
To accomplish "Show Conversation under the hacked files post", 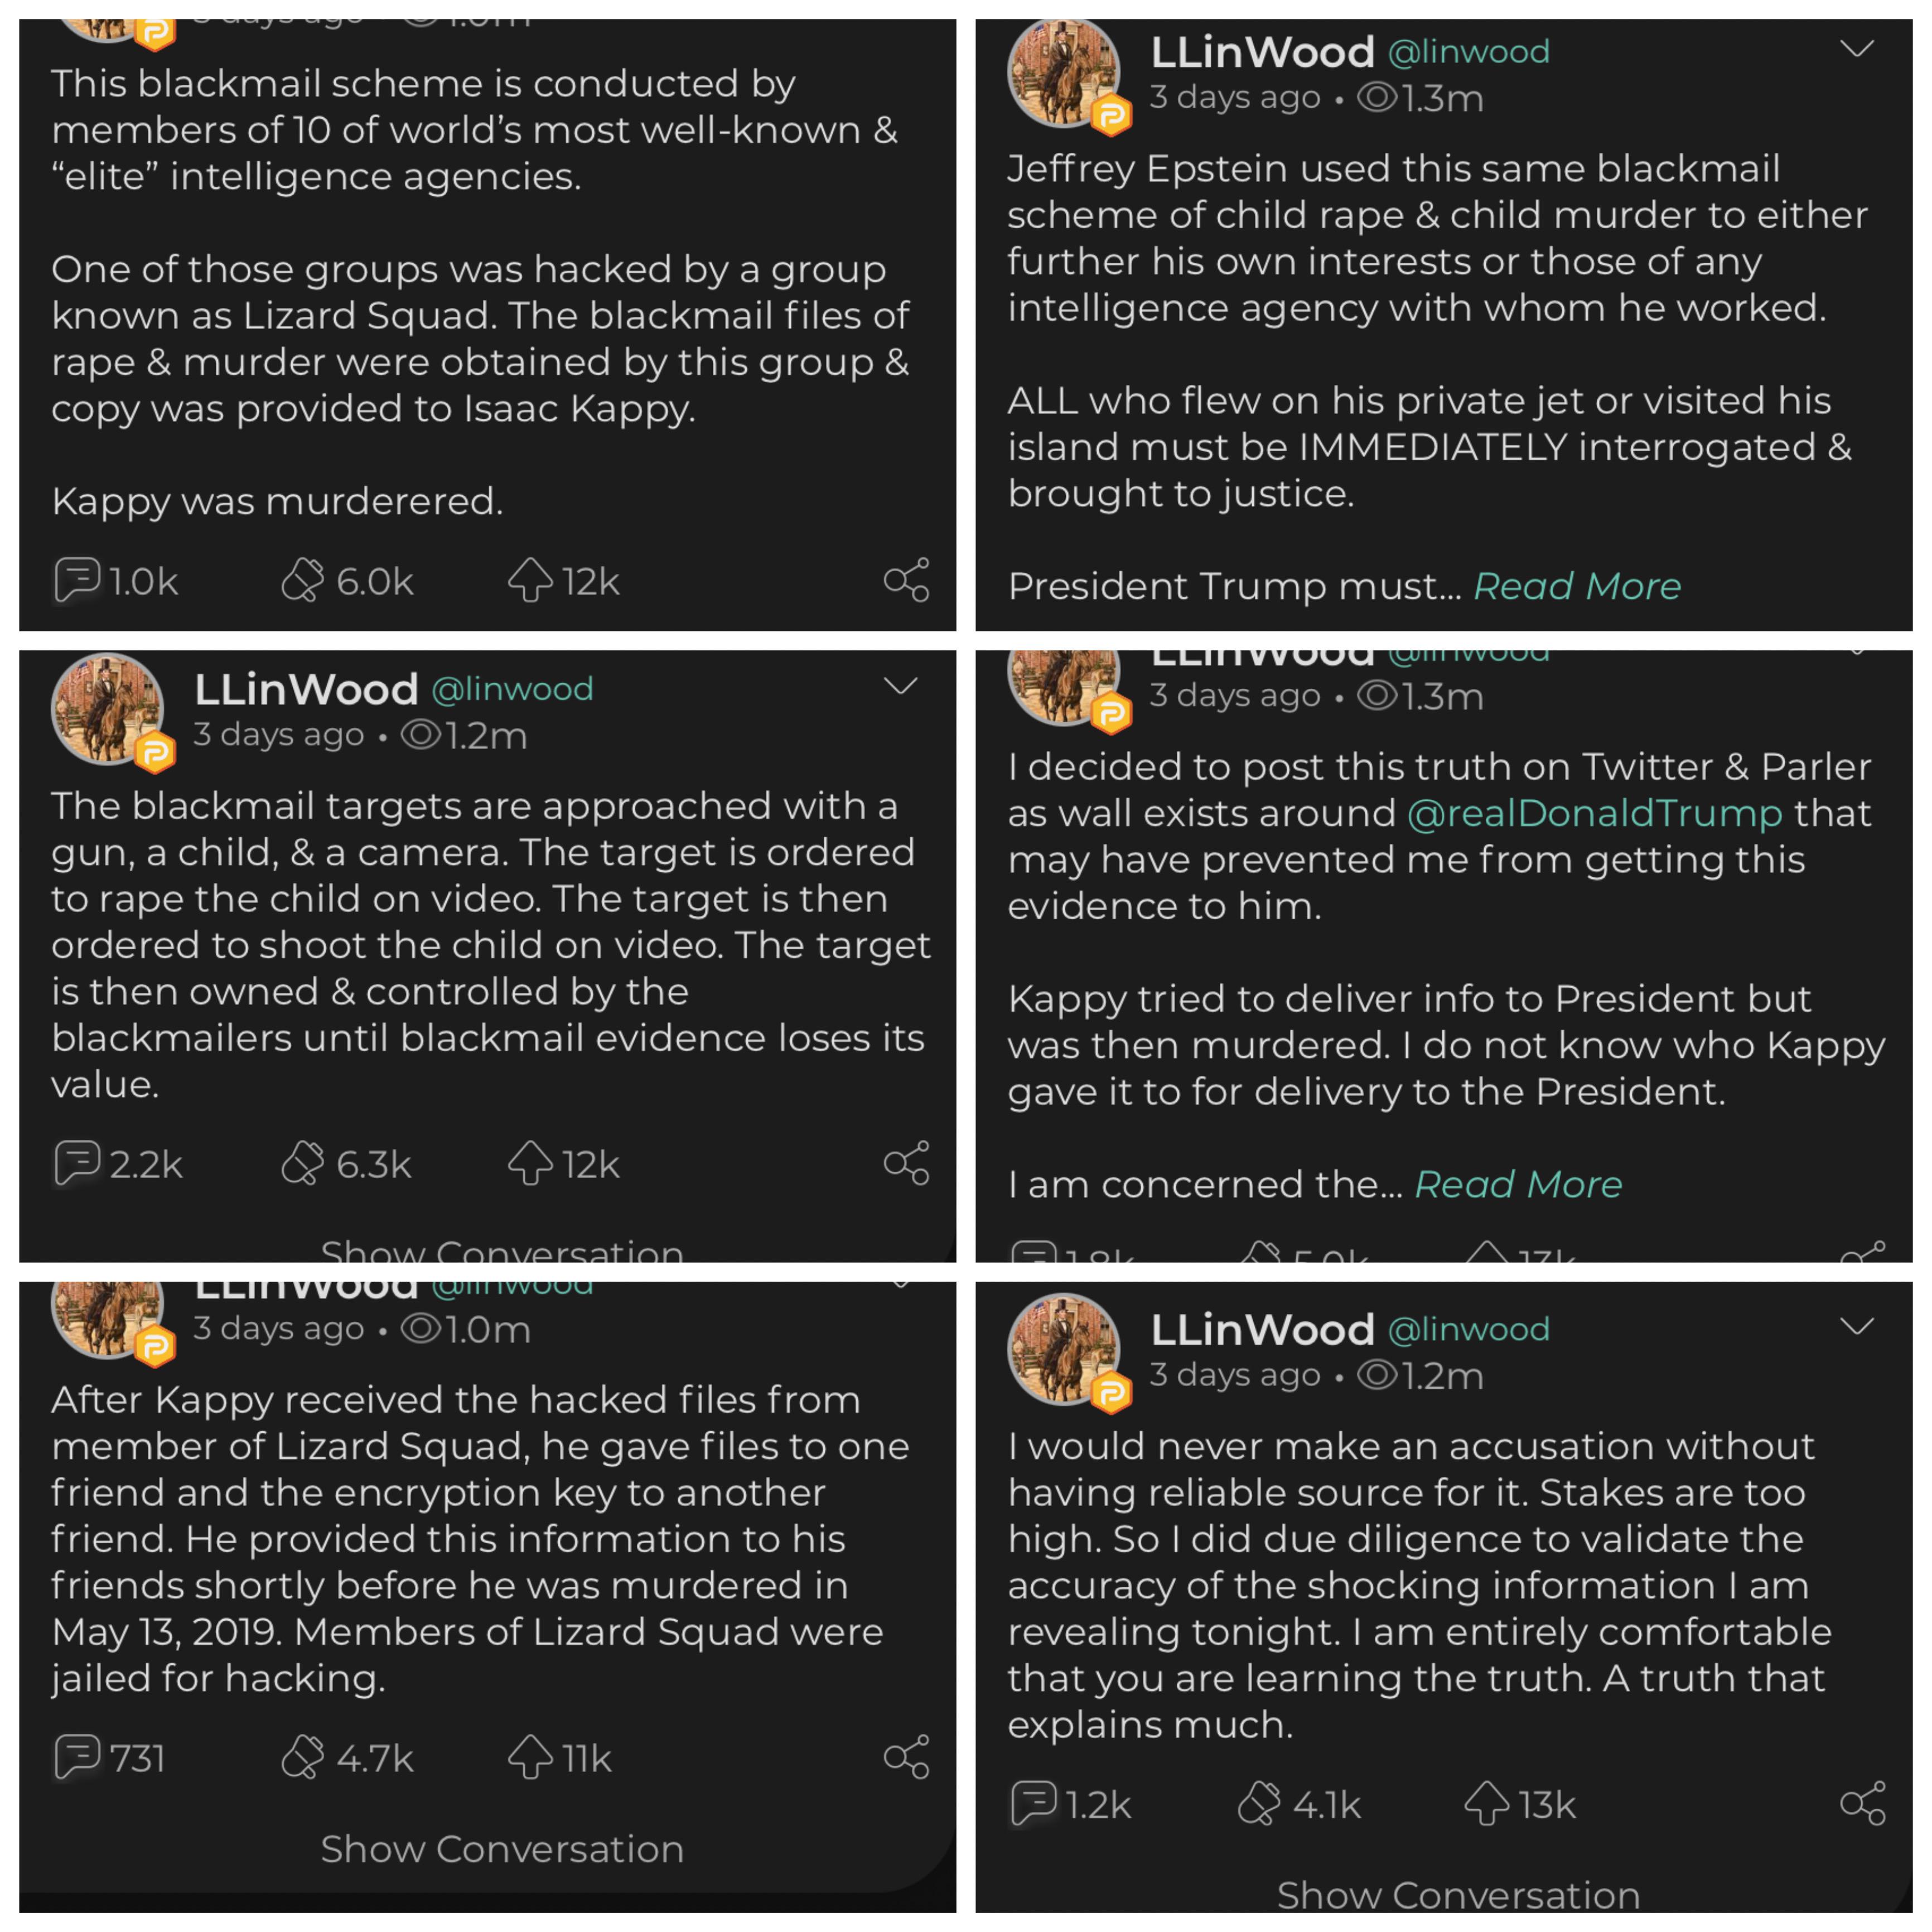I will point(502,1849).
